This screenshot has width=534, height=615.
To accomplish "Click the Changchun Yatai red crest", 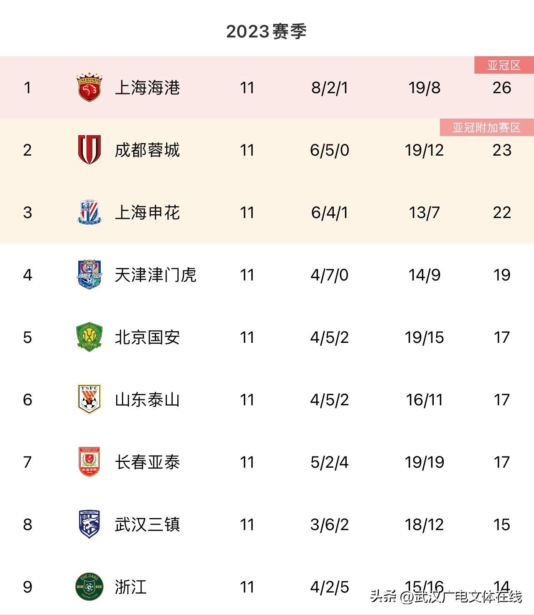I will 89,462.
